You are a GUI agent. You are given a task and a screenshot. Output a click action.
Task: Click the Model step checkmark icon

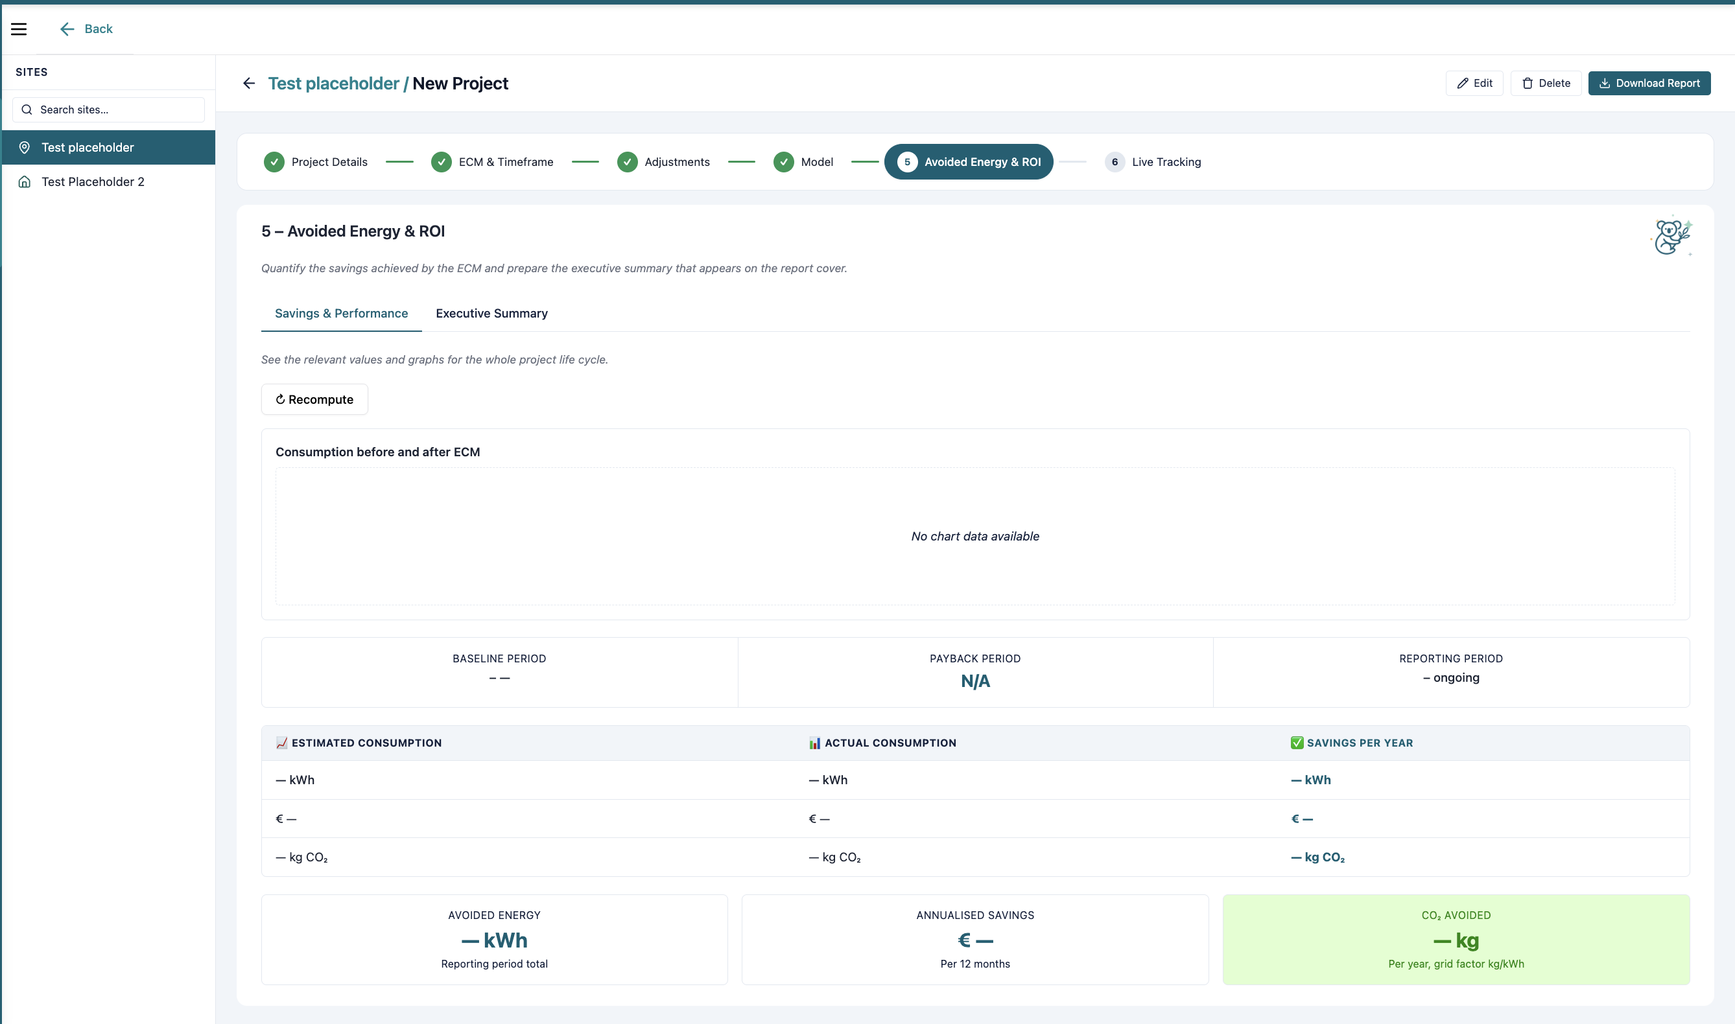(783, 162)
